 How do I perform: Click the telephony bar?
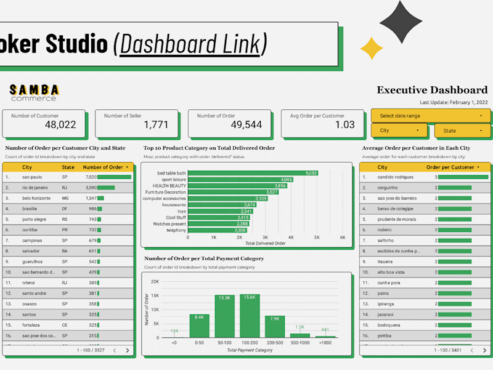[x=218, y=230]
